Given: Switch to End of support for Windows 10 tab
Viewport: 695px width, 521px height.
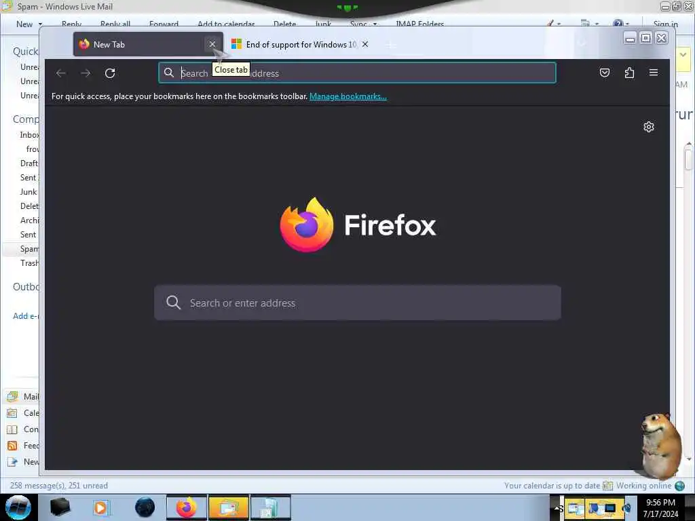Looking at the screenshot, I should click(301, 44).
